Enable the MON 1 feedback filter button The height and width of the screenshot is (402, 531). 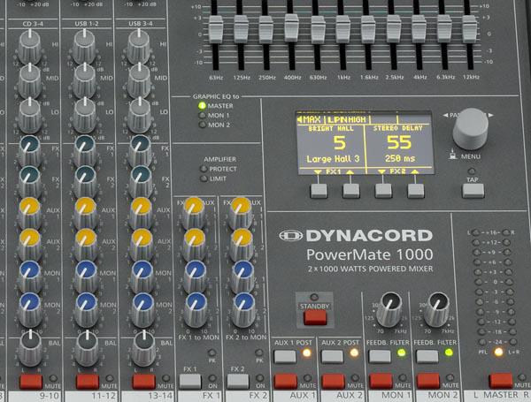380,356
